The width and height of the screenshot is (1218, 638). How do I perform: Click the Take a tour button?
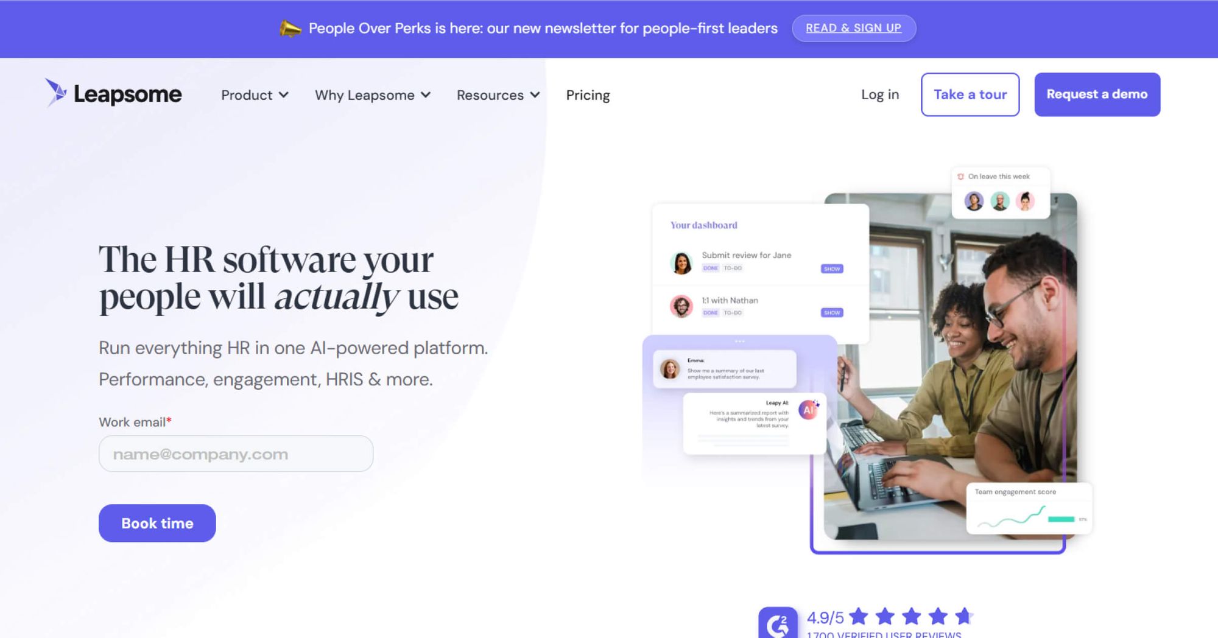point(970,94)
